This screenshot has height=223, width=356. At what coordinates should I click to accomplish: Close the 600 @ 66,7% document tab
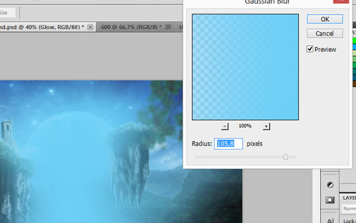point(169,27)
